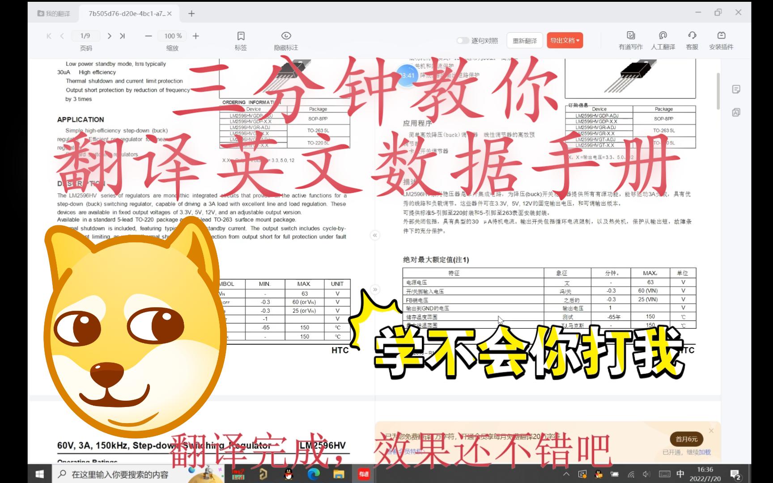The width and height of the screenshot is (773, 483).
Task: Click the 应用程序 heading in translated page
Action: (417, 123)
